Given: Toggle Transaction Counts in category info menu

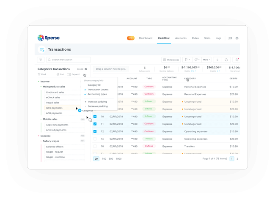Looking at the screenshot, I should (x=98, y=90).
